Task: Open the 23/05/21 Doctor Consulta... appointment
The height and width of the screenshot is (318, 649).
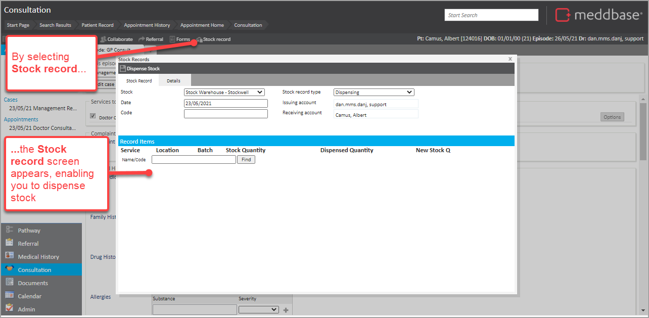Action: coord(43,128)
